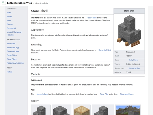This screenshot has height=115, width=153.
Task: Go to Blocks in the sidebar
Action: [9, 17]
